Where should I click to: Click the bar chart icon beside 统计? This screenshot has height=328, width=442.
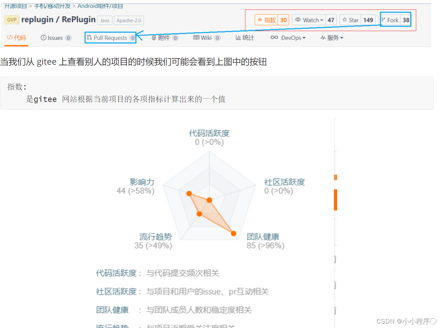(x=238, y=38)
